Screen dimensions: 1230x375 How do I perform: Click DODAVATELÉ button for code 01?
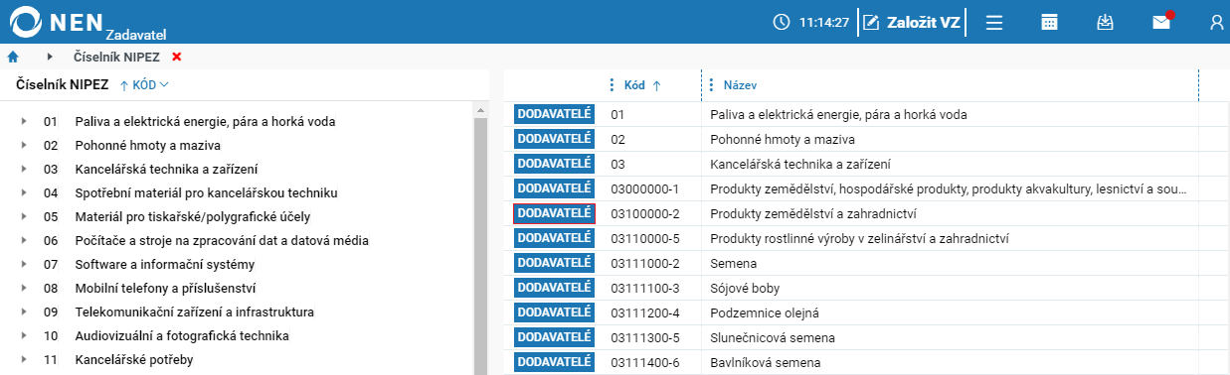[x=554, y=114]
